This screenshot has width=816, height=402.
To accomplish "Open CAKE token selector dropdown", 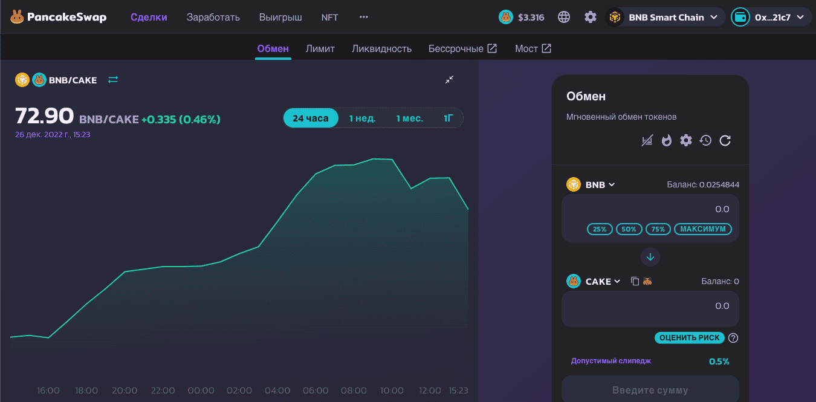I will pyautogui.click(x=603, y=281).
